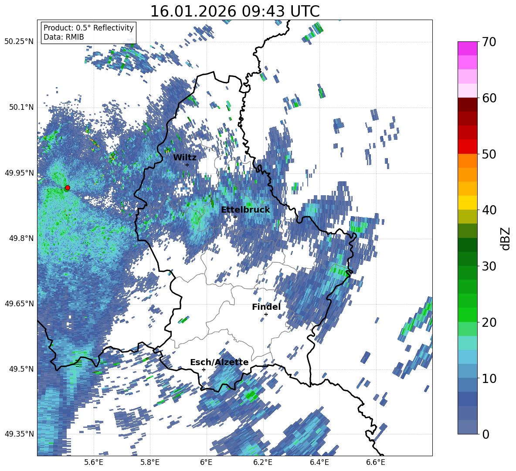
Task: Click the dBZ colorbar axis label
Action: (506, 238)
